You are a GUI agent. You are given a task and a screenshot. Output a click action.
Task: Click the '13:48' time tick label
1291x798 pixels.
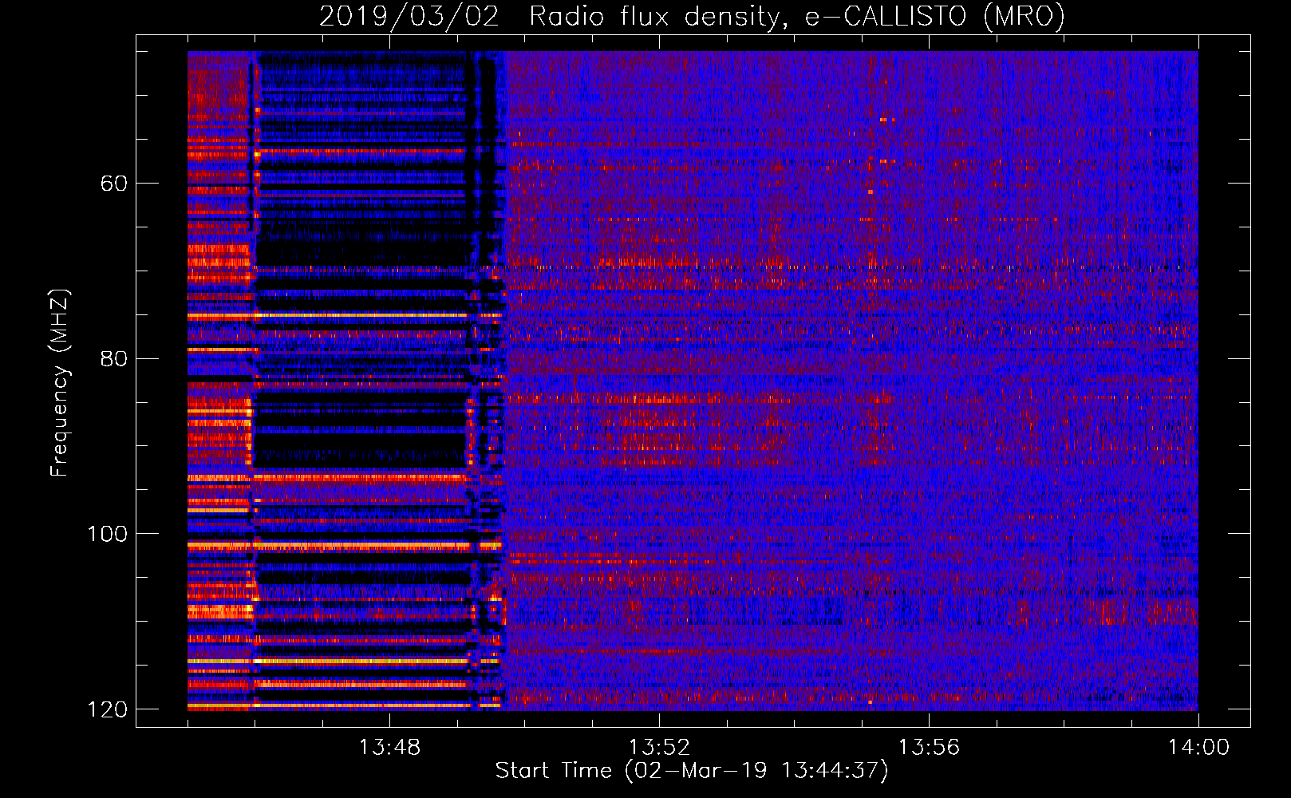point(389,748)
